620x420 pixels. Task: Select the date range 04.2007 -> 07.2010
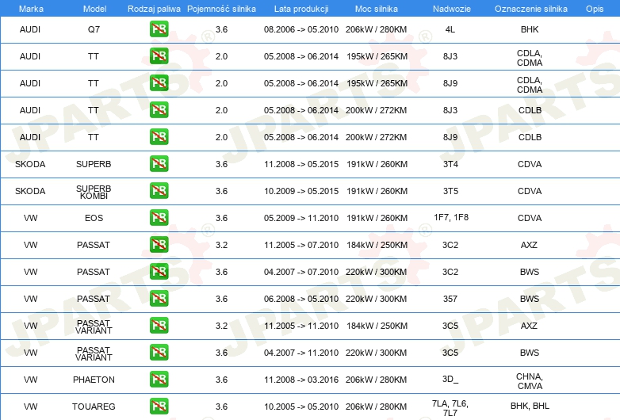[301, 272]
